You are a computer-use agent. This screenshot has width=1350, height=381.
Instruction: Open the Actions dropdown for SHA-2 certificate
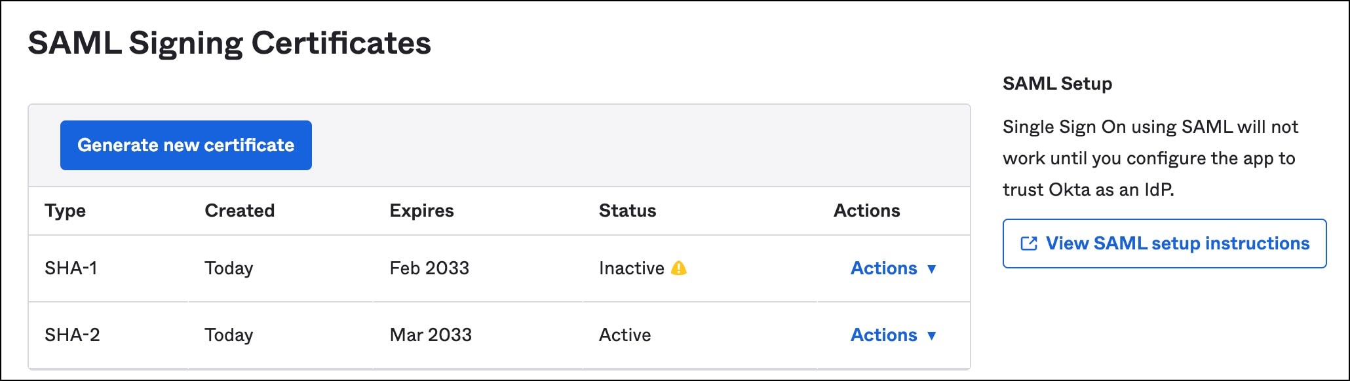893,335
